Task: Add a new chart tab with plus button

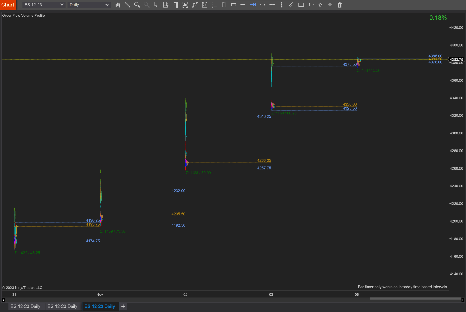Action: tap(123, 306)
